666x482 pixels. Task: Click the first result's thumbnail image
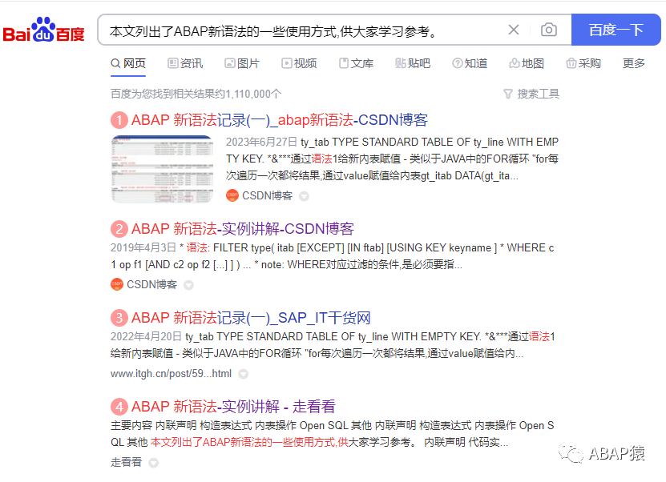click(x=162, y=169)
